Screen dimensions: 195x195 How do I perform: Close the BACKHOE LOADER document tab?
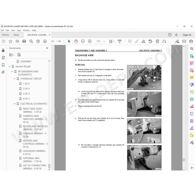(x=50, y=35)
